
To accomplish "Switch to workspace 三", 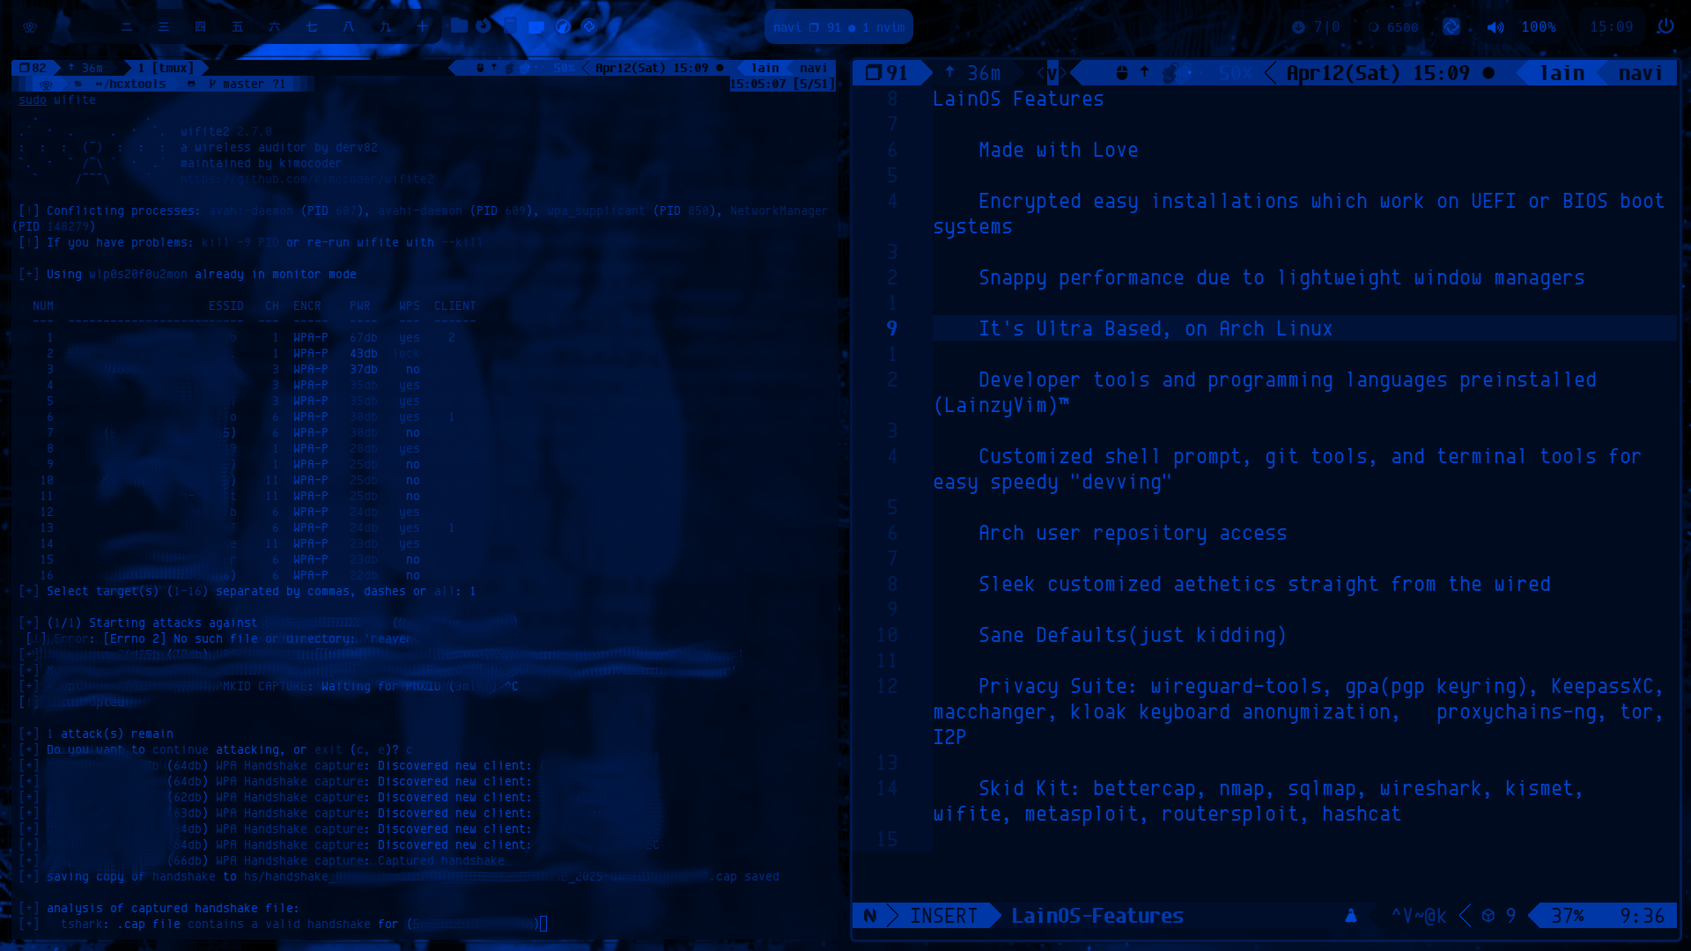I will coord(164,26).
